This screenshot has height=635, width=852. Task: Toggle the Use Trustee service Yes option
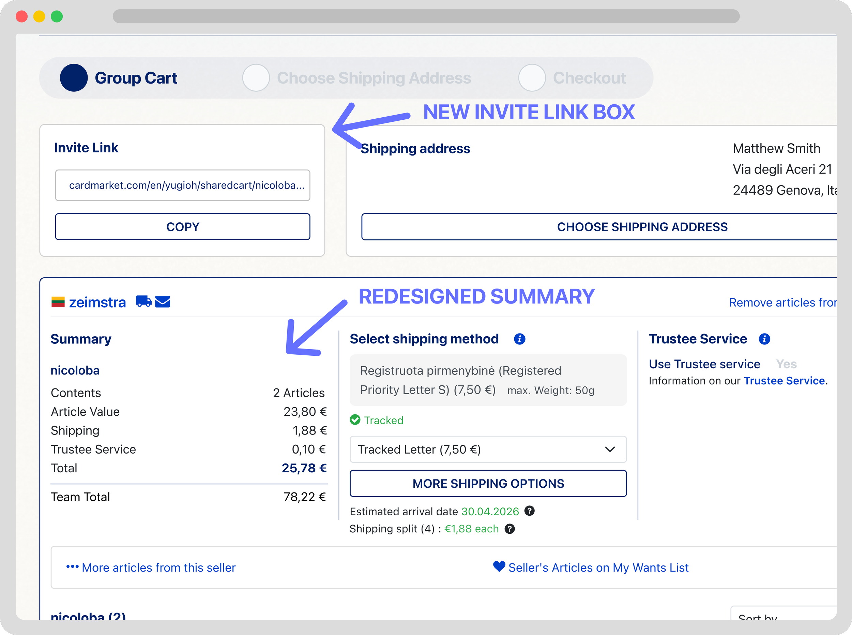click(786, 364)
